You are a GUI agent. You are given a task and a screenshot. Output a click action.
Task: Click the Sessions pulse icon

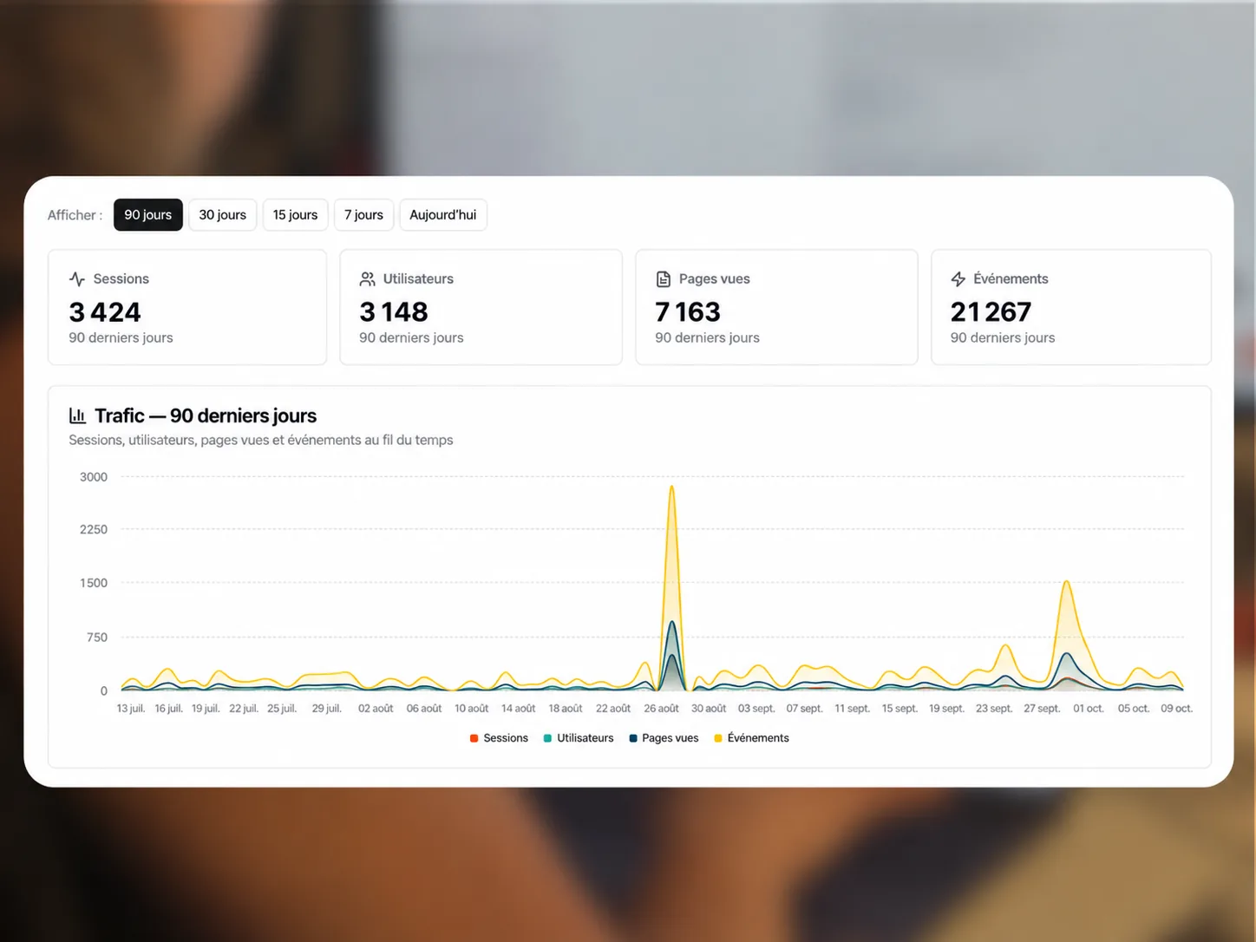tap(77, 279)
